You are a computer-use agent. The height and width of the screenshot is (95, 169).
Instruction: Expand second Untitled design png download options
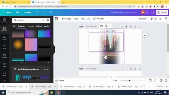[x=55, y=87]
